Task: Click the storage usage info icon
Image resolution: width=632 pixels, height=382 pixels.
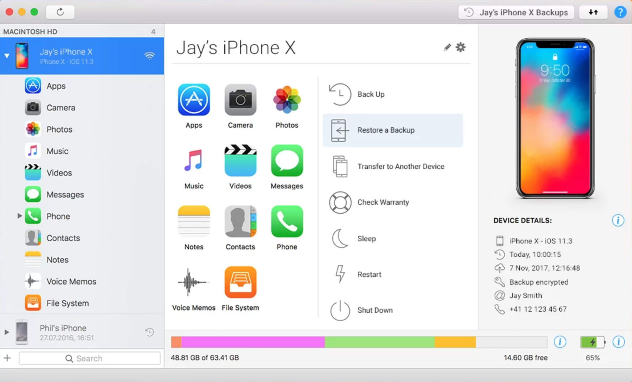Action: click(x=560, y=342)
